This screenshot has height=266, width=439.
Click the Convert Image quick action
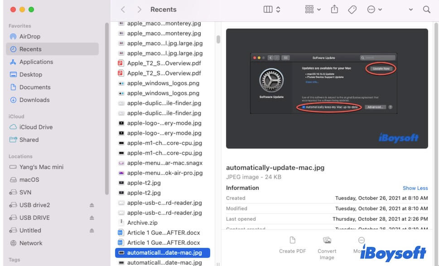[x=327, y=247]
